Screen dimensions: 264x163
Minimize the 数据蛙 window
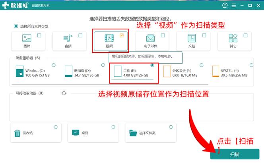pos(242,6)
